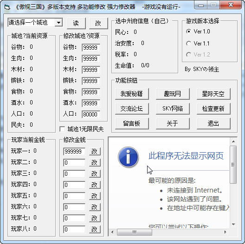The height and width of the screenshot is (244, 245).
Task: Click the 检查更新 button
Action: [x=213, y=109]
